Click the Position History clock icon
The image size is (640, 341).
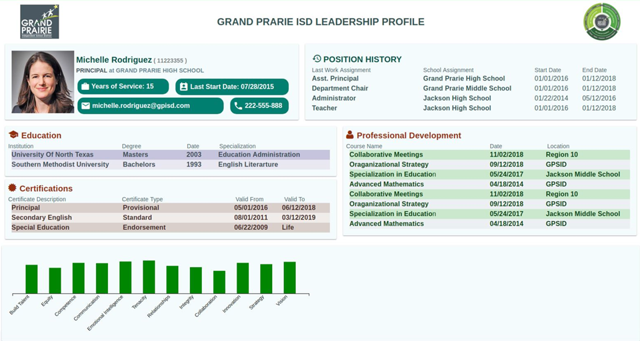pos(317,59)
